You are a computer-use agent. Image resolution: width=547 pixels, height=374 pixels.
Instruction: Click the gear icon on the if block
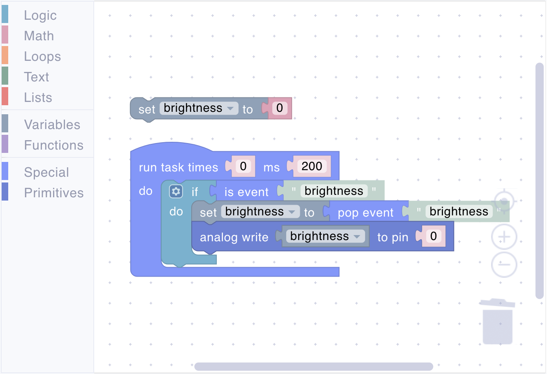(x=176, y=191)
